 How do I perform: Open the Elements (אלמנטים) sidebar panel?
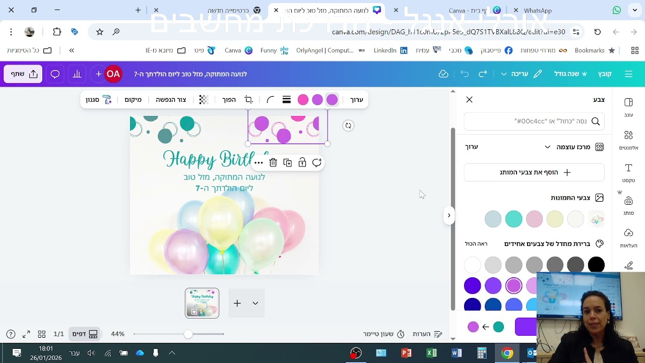tap(628, 141)
